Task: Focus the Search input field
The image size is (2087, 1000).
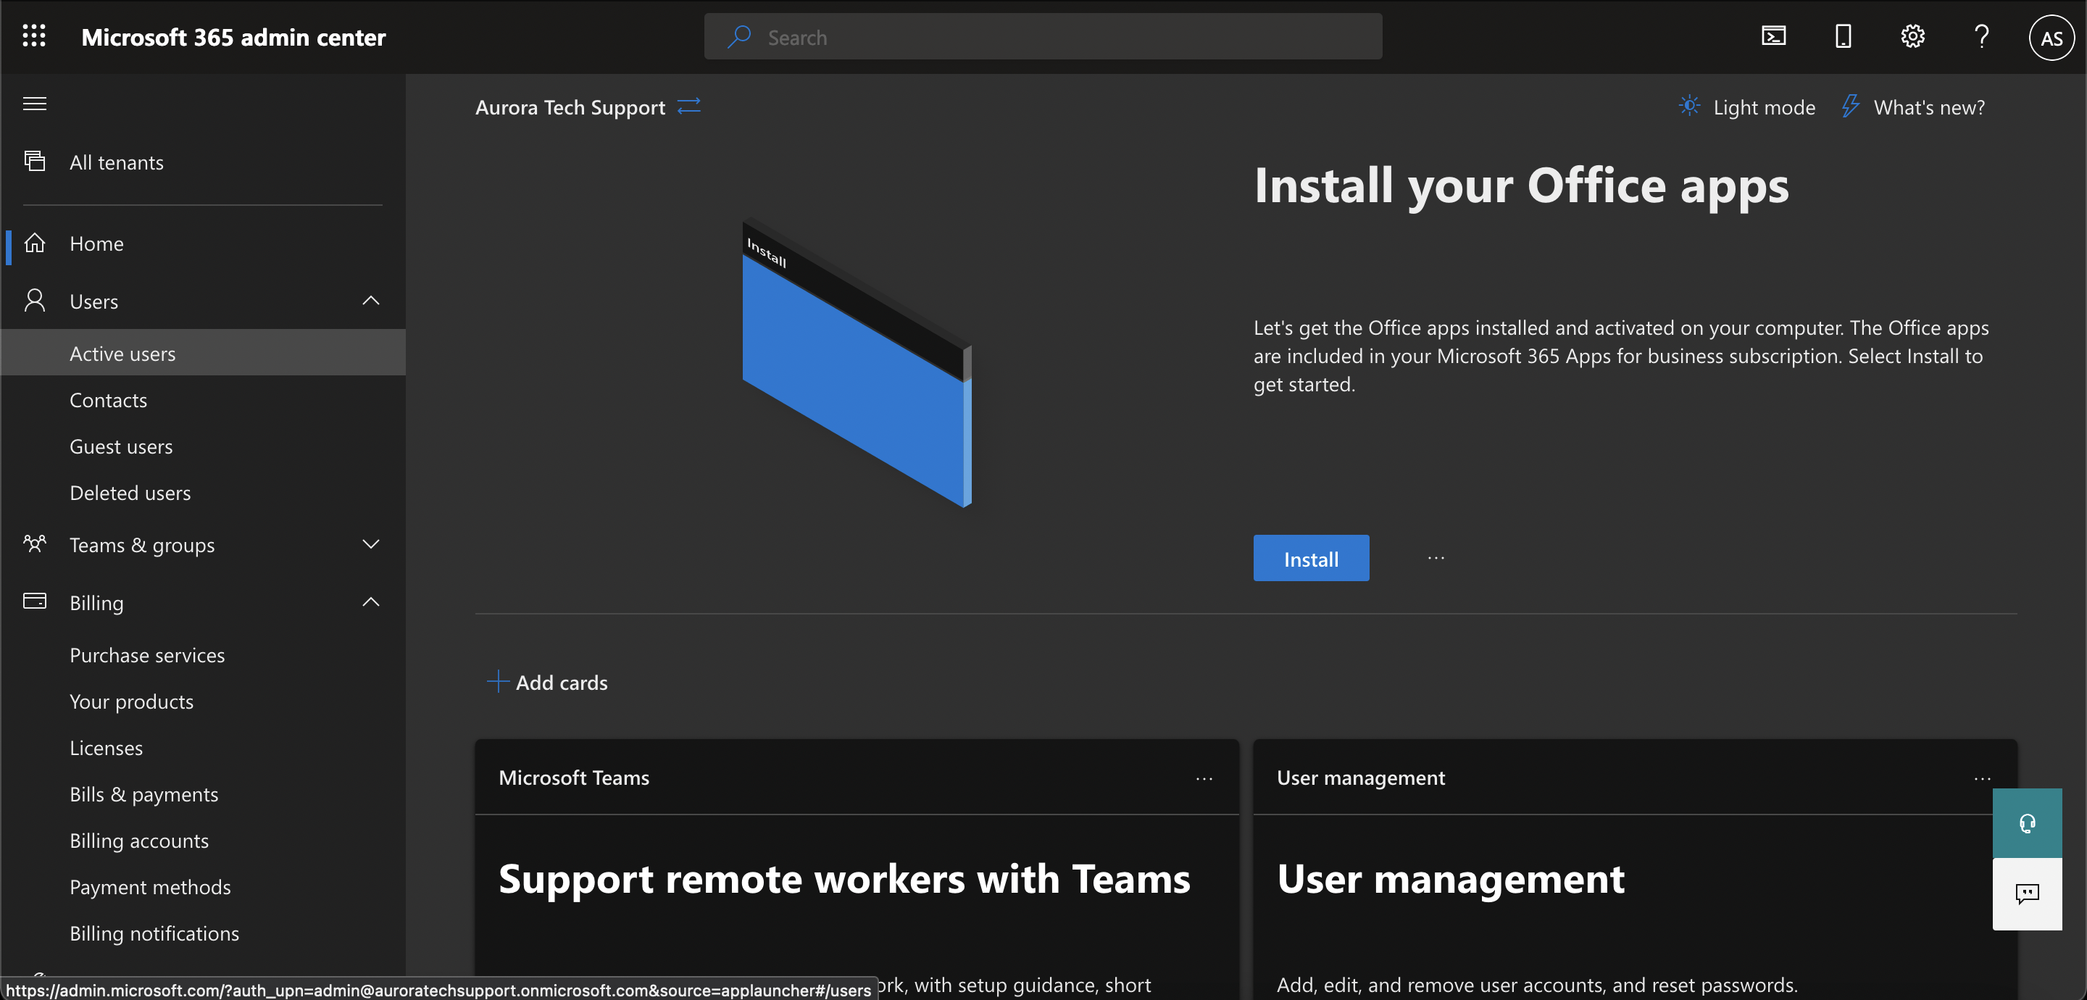Action: [x=1043, y=36]
